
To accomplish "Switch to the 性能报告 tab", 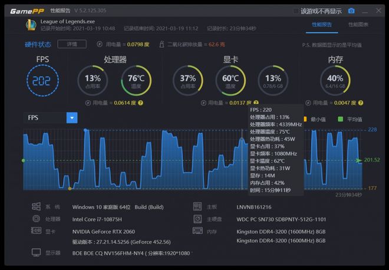I will tap(322, 25).
